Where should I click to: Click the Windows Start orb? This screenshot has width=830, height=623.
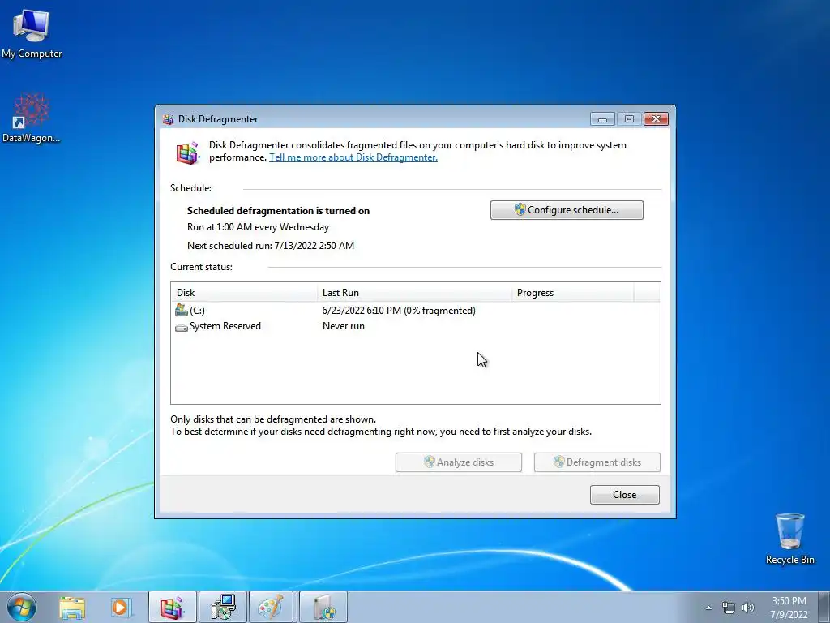pos(22,607)
